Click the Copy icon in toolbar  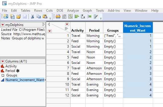[39, 17]
